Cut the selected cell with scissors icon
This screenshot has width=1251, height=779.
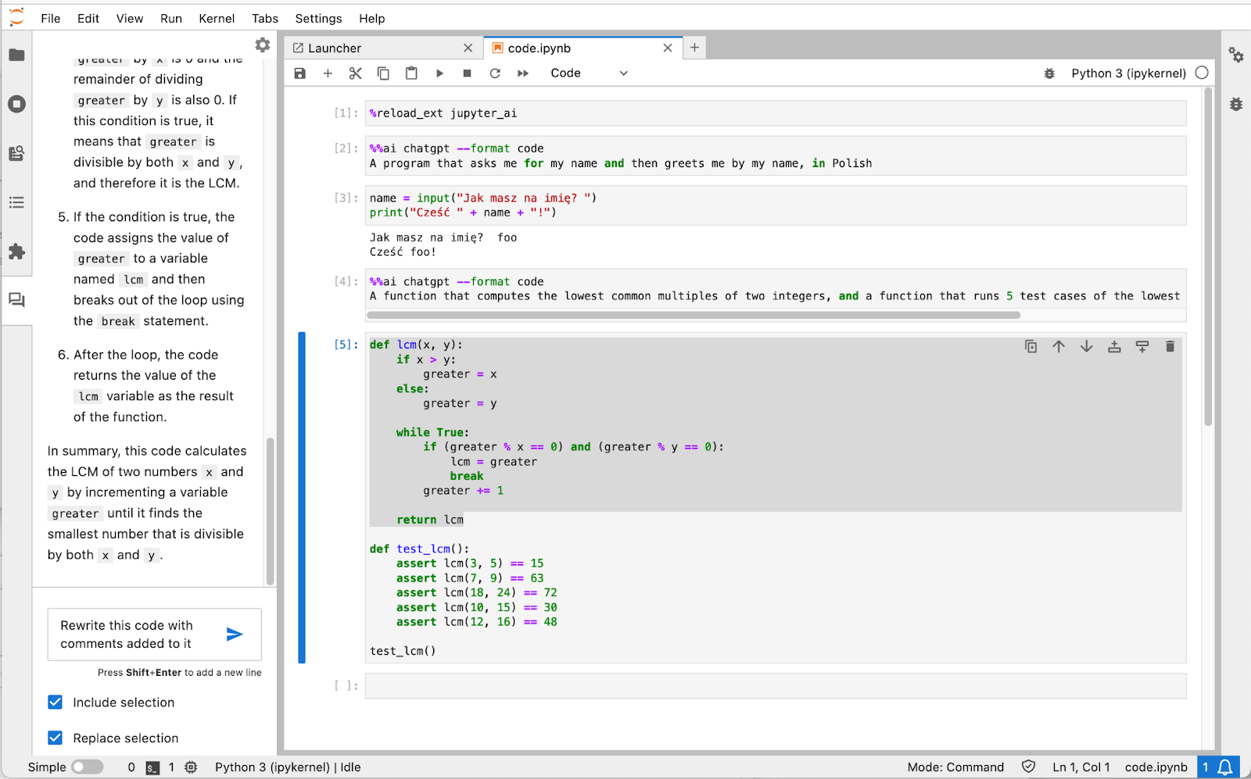tap(355, 73)
